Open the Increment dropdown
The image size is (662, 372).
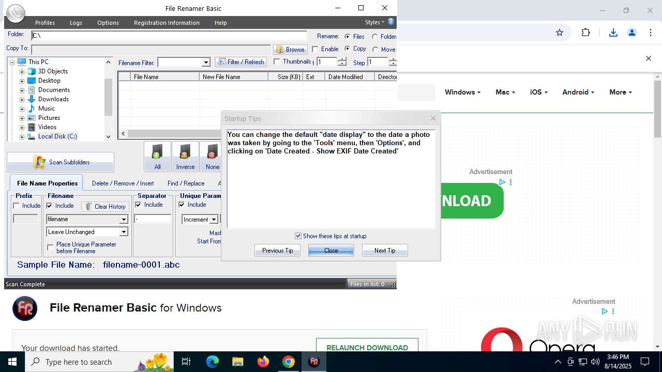(x=214, y=220)
